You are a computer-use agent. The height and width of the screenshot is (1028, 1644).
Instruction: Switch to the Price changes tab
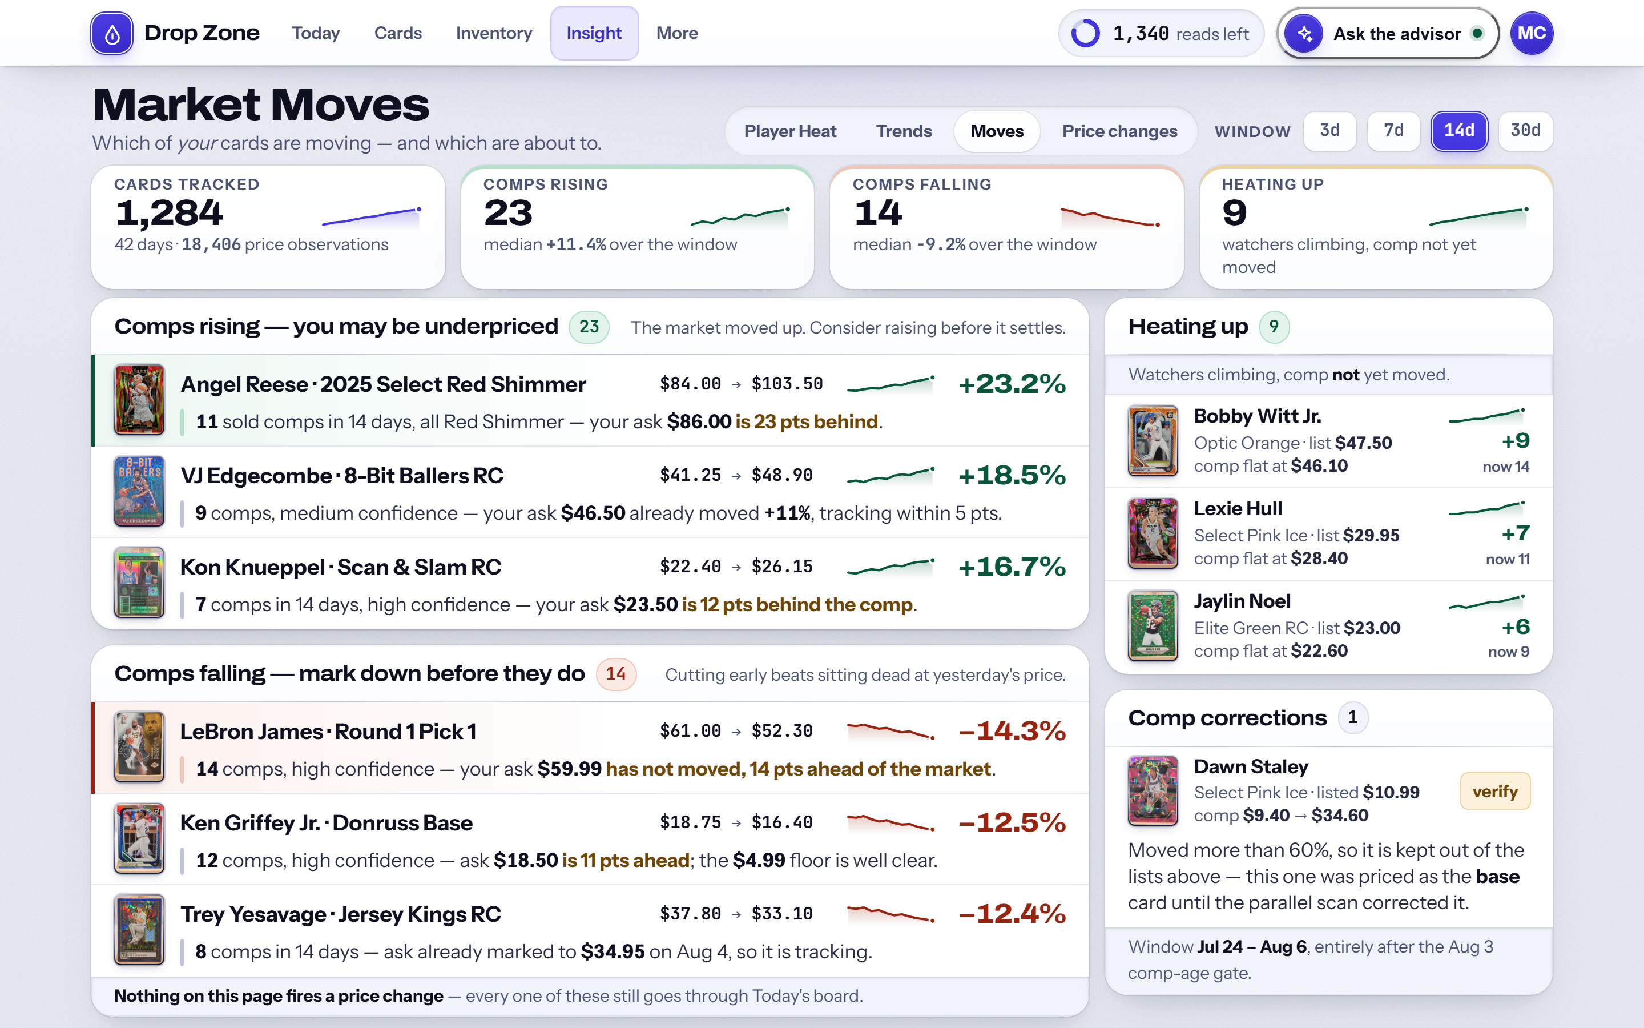pos(1119,131)
